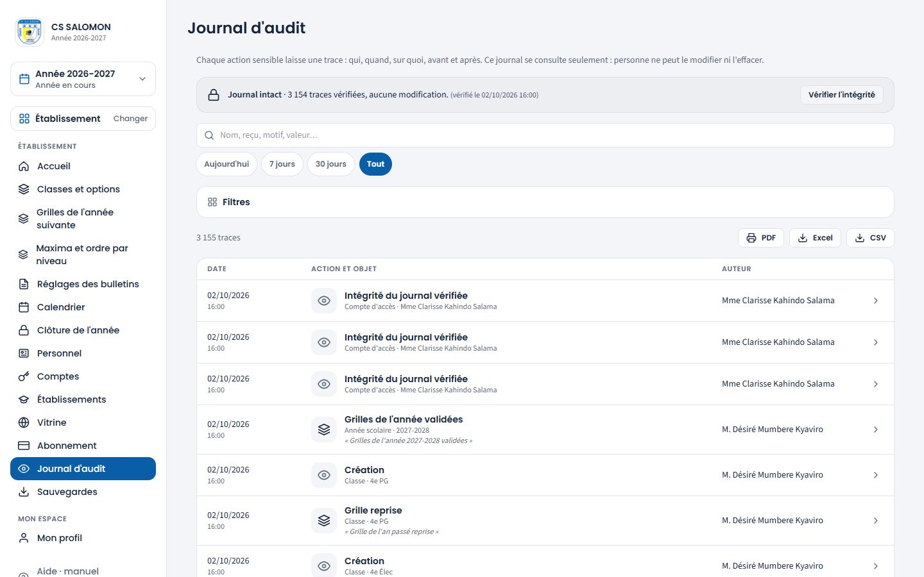
Task: Click the Changer link beside Établissement
Action: (x=130, y=119)
